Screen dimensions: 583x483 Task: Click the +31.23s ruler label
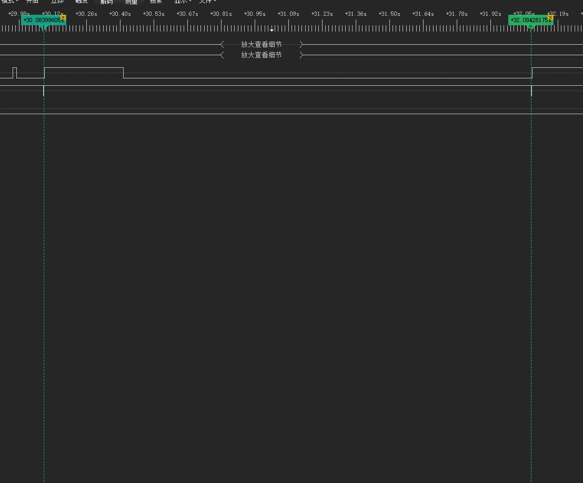point(322,14)
